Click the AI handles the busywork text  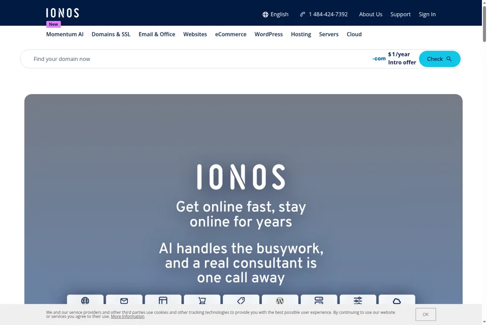point(241,263)
